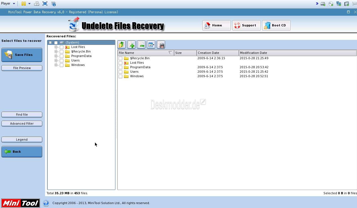Click the recycle bin Undelete logo icon

pos(74,24)
